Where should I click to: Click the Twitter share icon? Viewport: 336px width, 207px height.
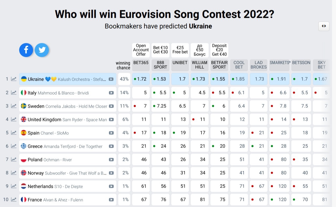pos(42,50)
